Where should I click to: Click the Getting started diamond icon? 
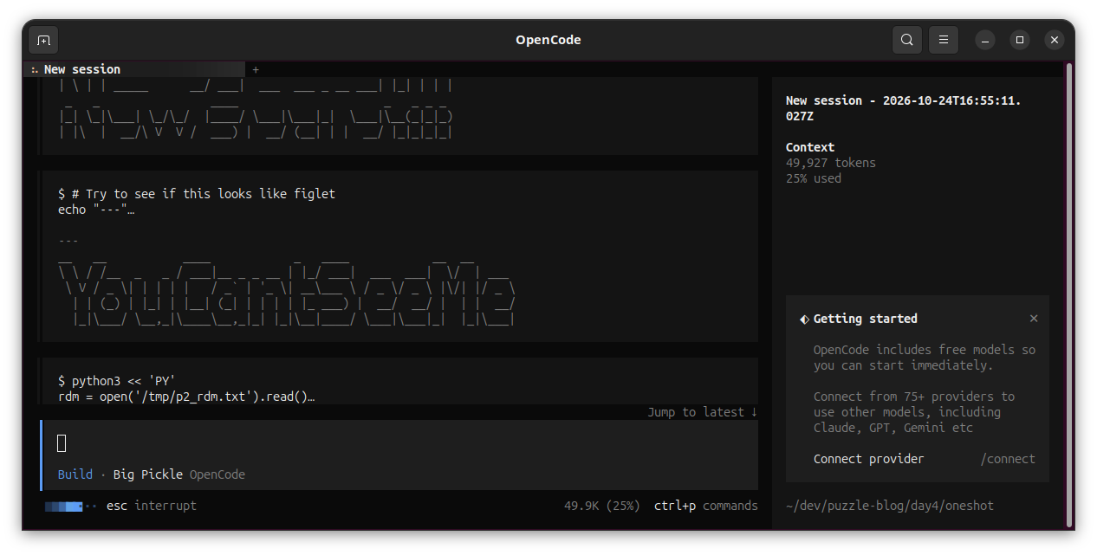click(x=804, y=319)
